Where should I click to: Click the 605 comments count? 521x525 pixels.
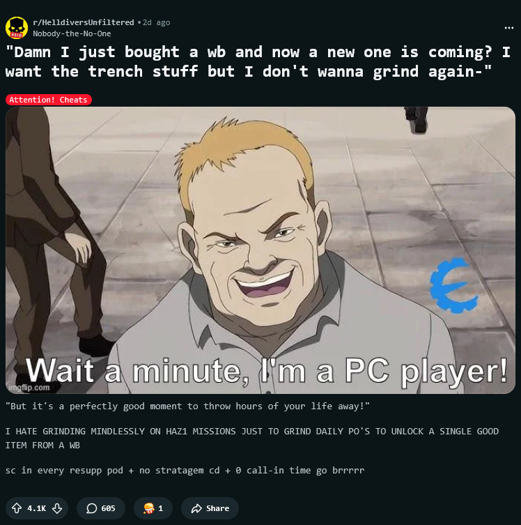click(x=109, y=508)
